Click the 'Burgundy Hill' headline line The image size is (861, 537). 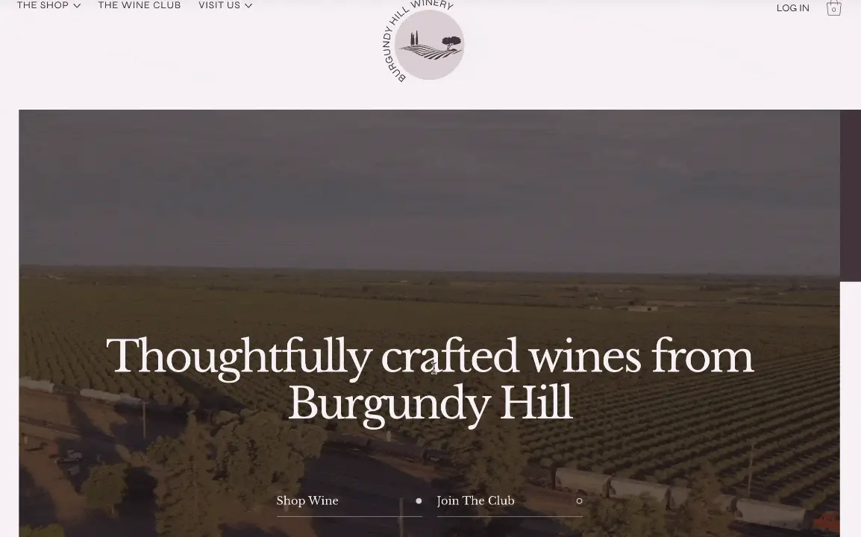coord(430,404)
